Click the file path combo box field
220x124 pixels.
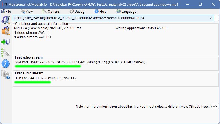(x=113, y=18)
